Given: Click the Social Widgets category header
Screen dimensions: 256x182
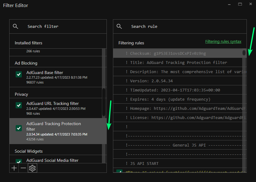Looking at the screenshot, I should 29,151.
